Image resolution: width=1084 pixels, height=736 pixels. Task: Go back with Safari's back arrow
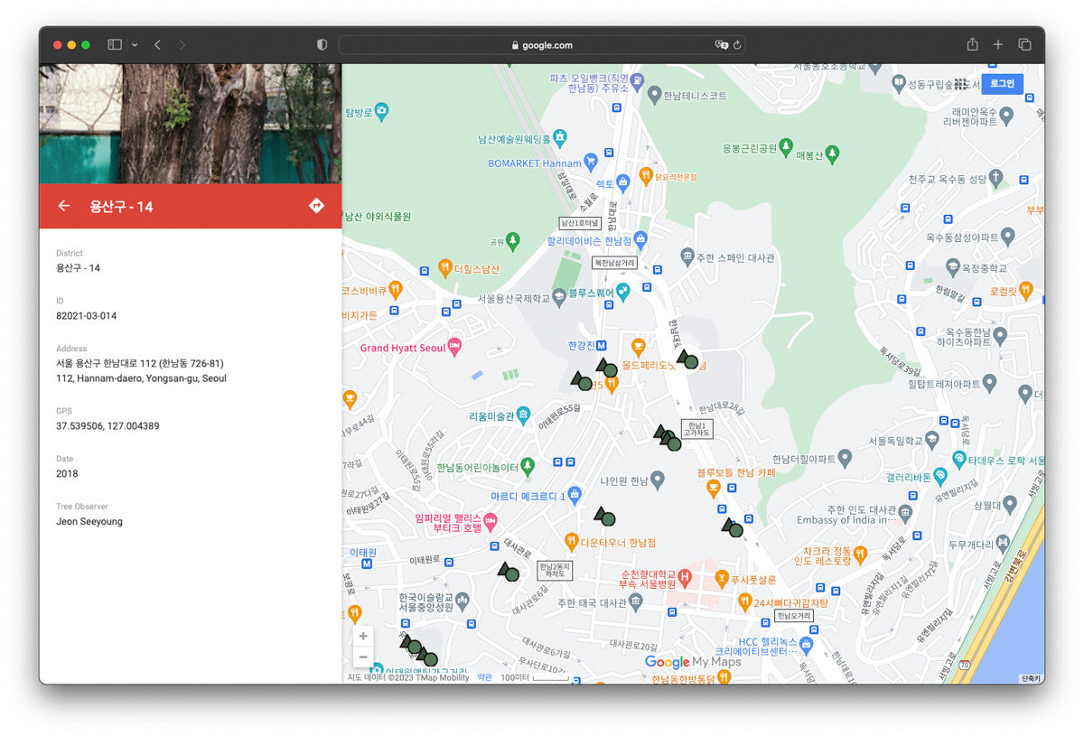[157, 44]
